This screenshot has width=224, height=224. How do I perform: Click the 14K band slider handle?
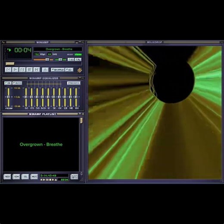pyautogui.click(x=71, y=97)
